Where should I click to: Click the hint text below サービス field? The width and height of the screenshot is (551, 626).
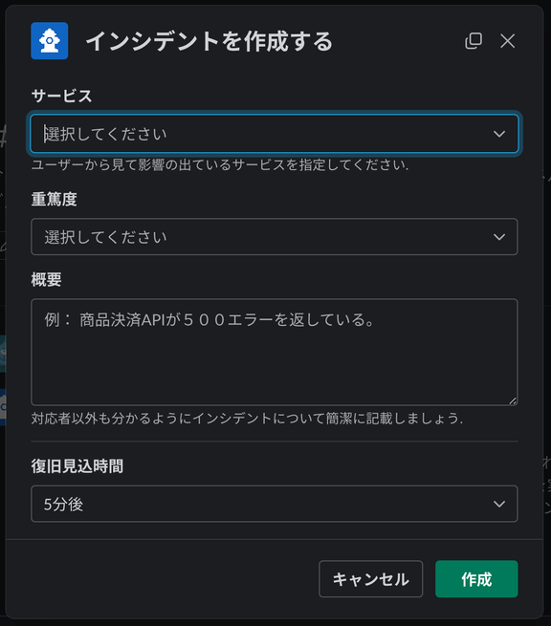pos(220,165)
